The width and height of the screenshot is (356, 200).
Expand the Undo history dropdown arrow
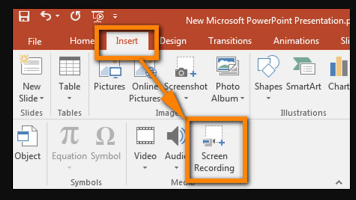pos(57,17)
